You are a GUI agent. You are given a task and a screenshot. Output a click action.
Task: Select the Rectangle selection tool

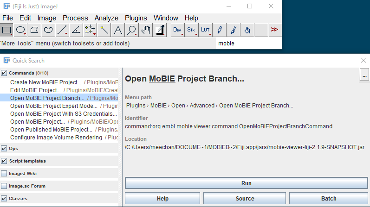[6, 30]
